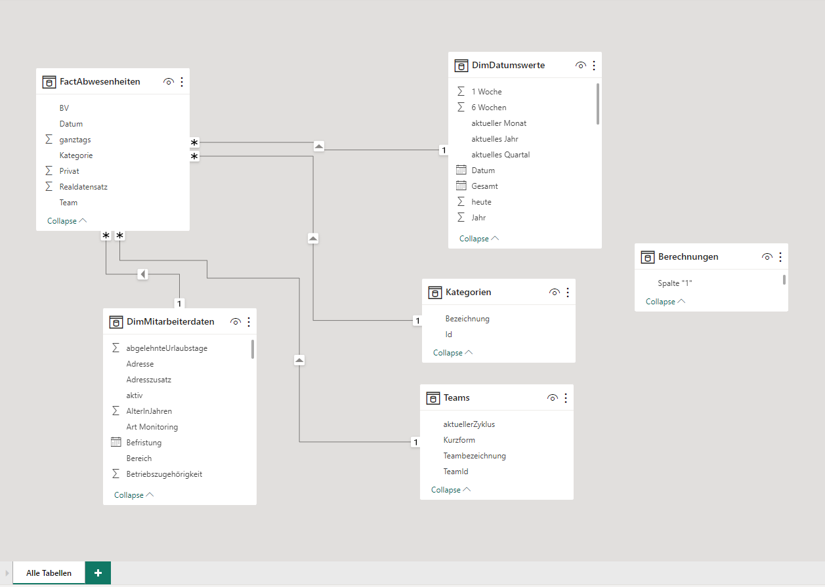Collapse the Berechnungen table
This screenshot has width=825, height=587.
click(666, 302)
